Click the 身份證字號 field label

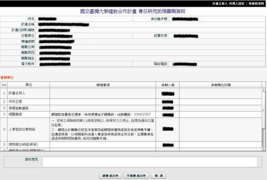point(159,19)
